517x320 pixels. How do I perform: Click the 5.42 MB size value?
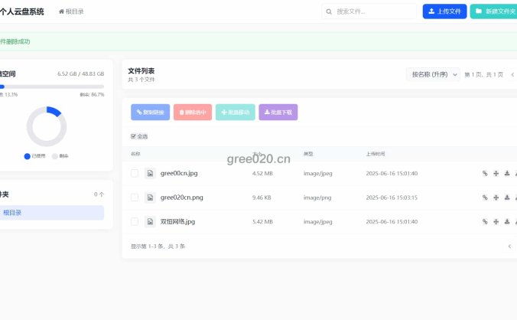tap(262, 222)
